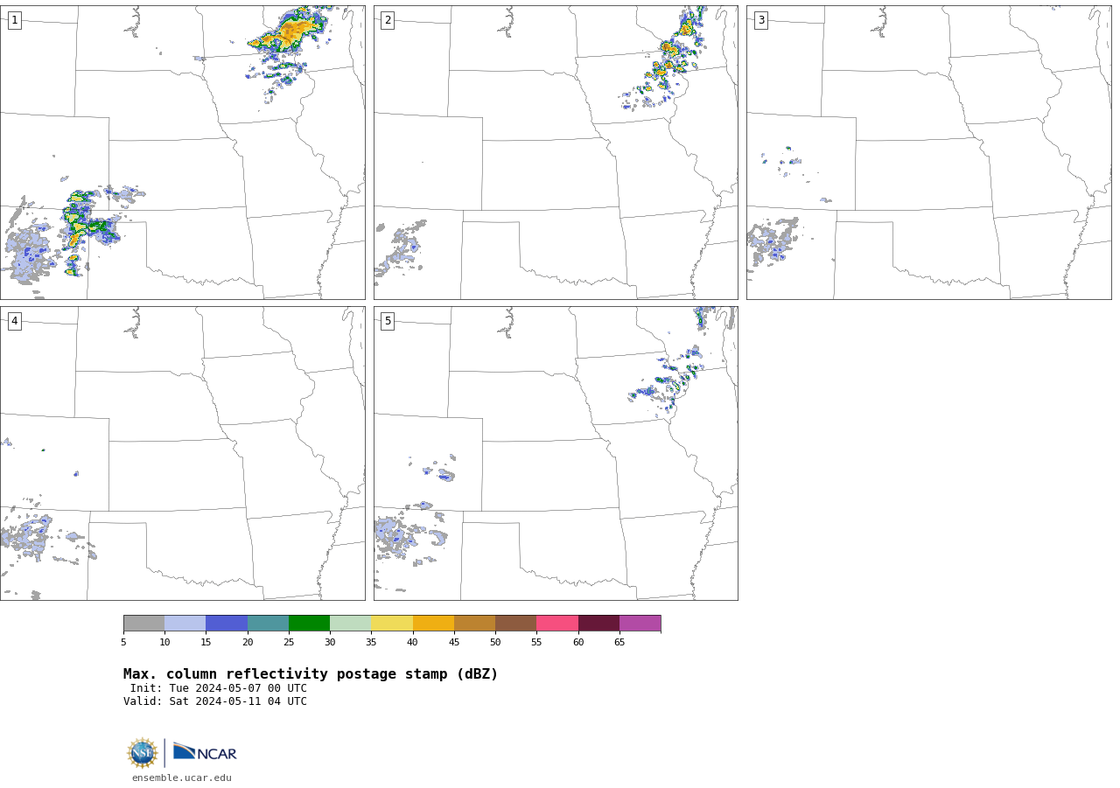Click the colorbar tick label 50

click(x=495, y=643)
